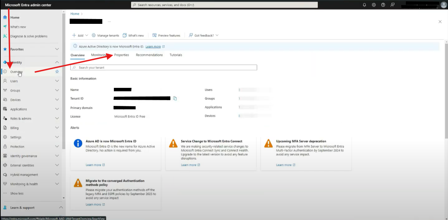Click the Settings gear in sidebar
The width and height of the screenshot is (448, 220).
(x=5, y=137)
